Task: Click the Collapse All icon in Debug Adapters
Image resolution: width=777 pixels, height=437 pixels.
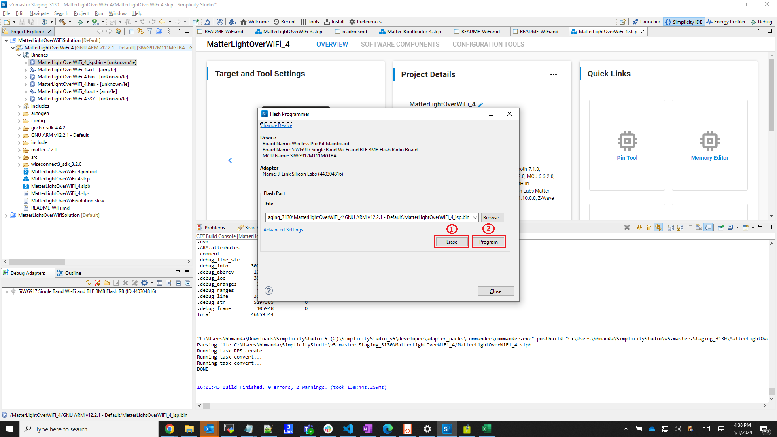Action: [x=178, y=283]
